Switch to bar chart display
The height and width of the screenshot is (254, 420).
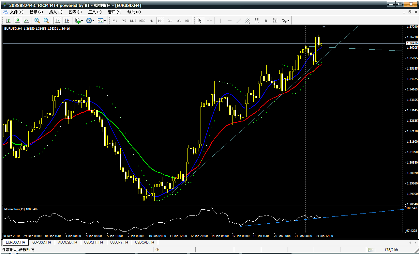pos(8,21)
